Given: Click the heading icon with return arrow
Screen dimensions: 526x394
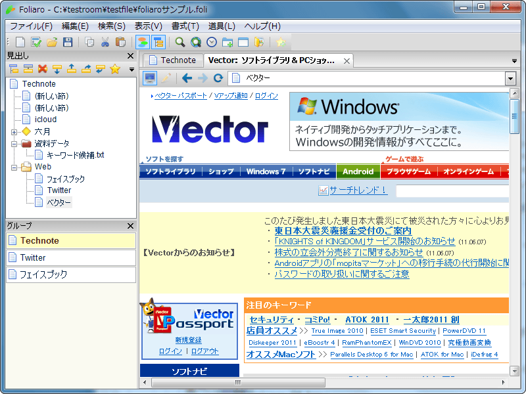Looking at the screenshot, I should coord(101,69).
